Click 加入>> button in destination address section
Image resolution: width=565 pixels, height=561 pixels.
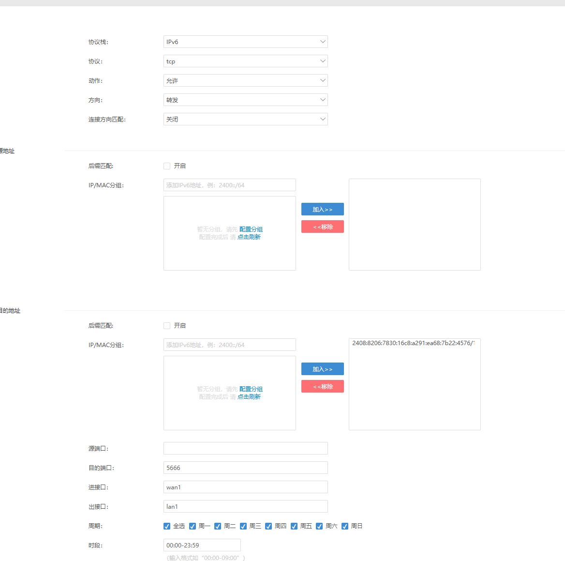(322, 369)
